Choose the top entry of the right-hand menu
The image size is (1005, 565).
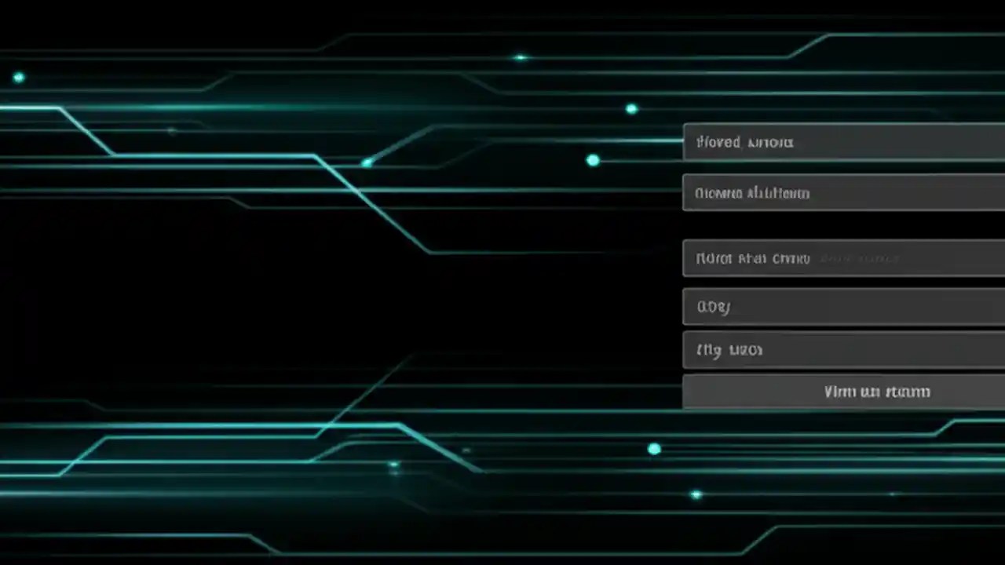tap(840, 142)
